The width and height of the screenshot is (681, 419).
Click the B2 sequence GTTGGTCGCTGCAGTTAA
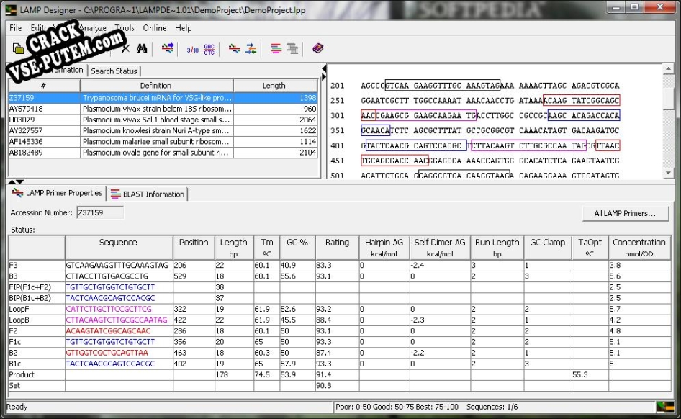pyautogui.click(x=107, y=353)
